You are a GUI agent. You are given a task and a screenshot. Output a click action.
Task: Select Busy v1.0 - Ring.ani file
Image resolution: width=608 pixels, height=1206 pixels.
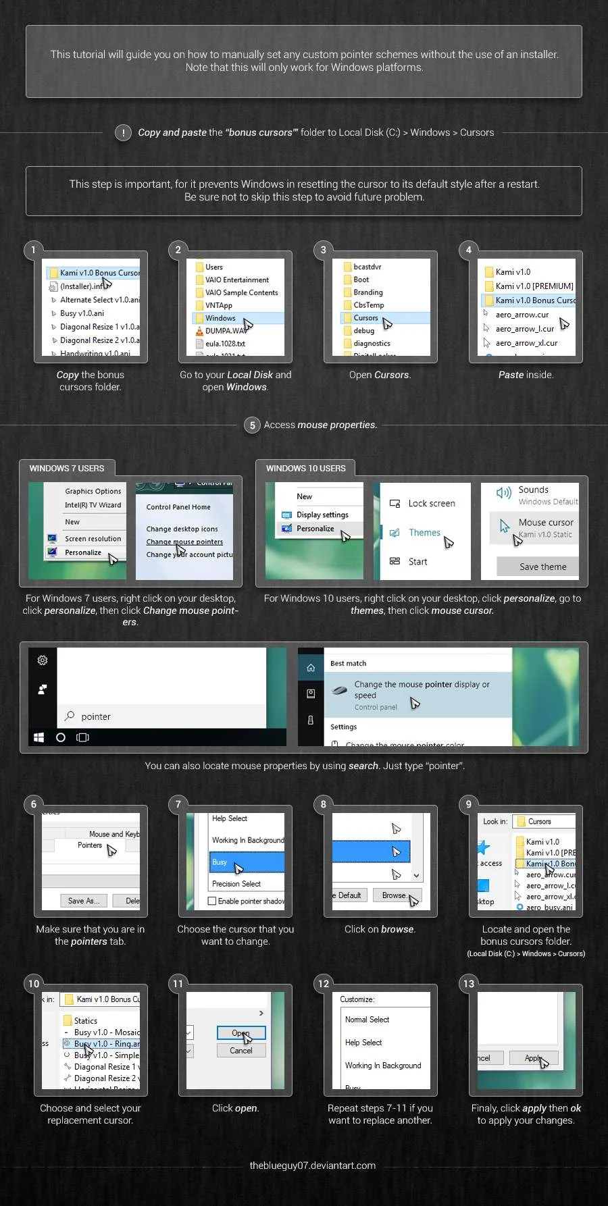pos(102,1044)
